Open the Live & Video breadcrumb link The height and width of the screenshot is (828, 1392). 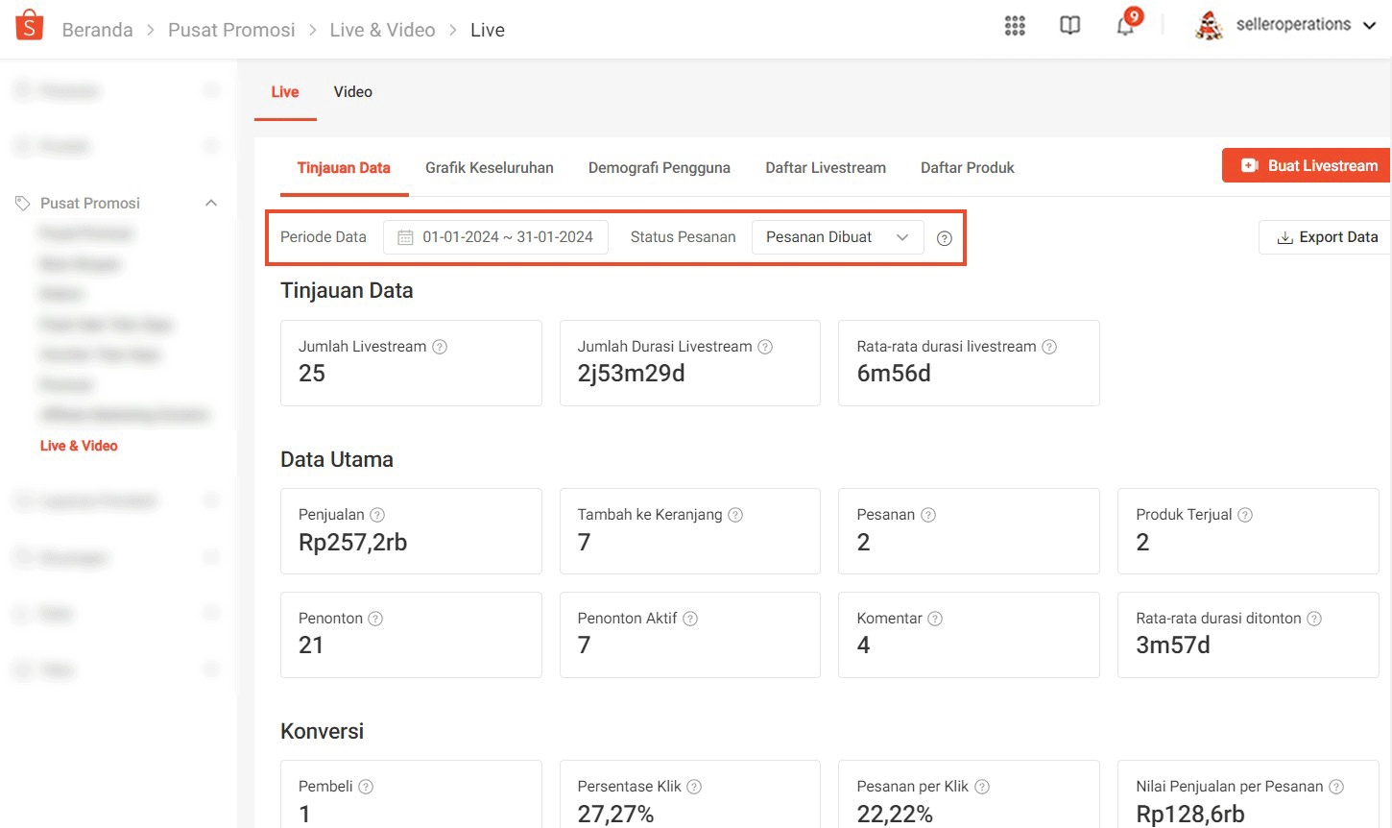click(x=382, y=30)
